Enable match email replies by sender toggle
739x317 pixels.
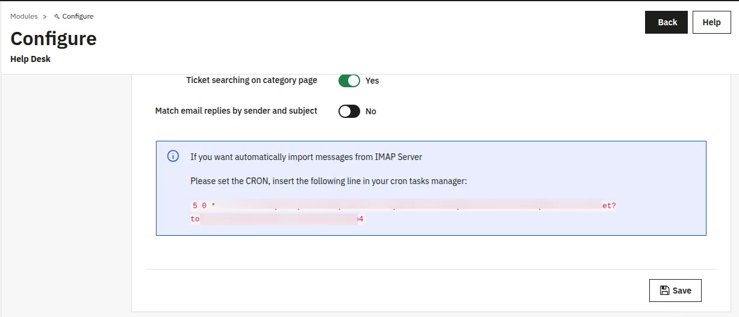(x=349, y=111)
